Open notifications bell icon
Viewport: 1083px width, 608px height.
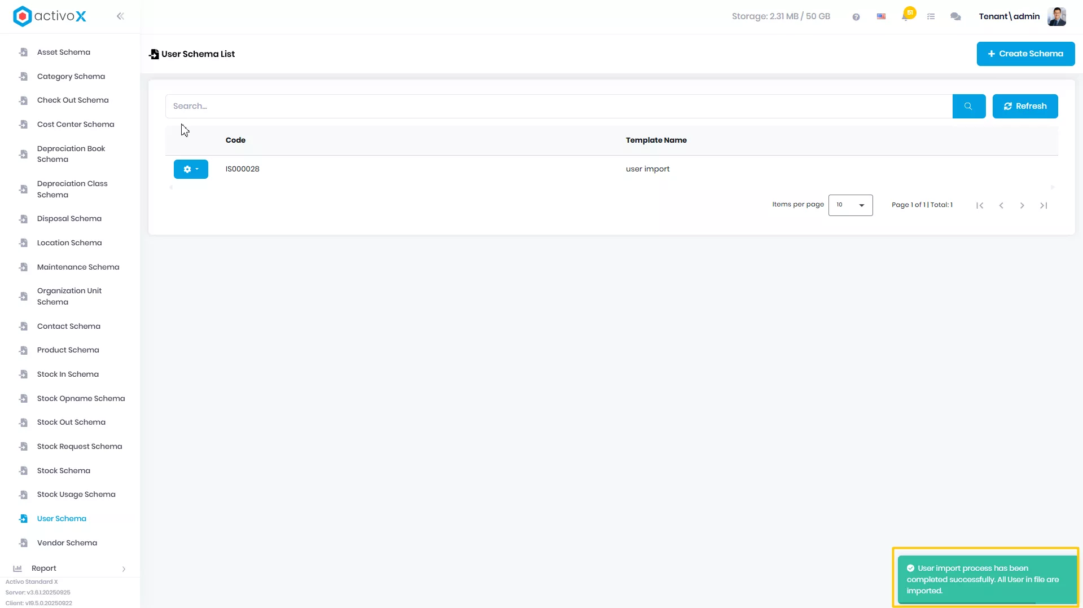(x=906, y=16)
